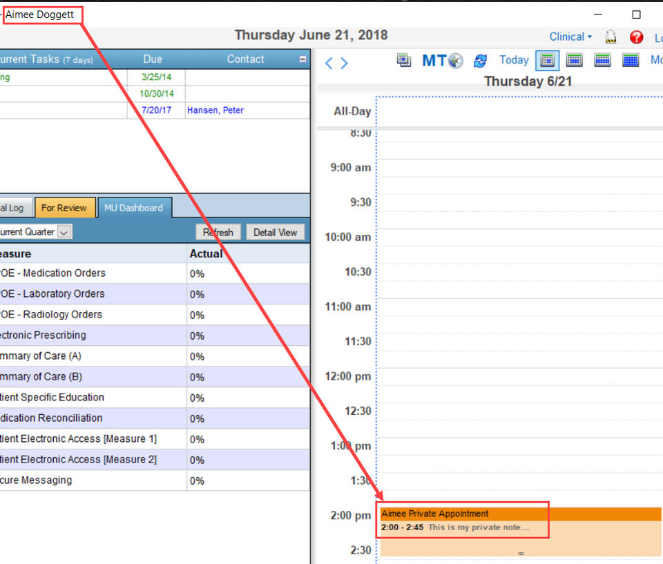
Task: Select the Medication Orders measure row
Action: coord(155,273)
